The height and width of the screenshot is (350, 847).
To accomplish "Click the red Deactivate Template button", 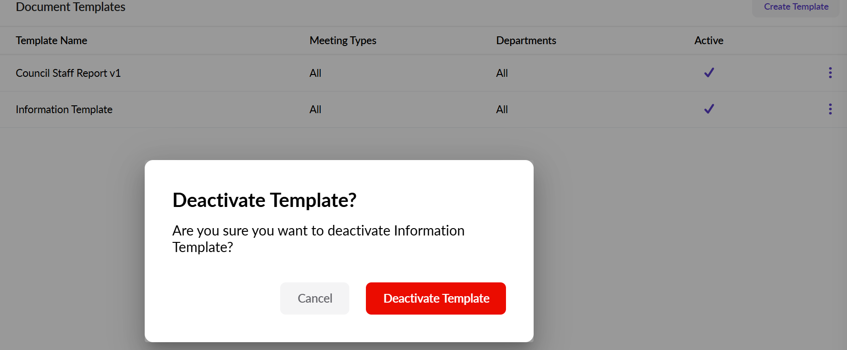I will click(x=435, y=298).
